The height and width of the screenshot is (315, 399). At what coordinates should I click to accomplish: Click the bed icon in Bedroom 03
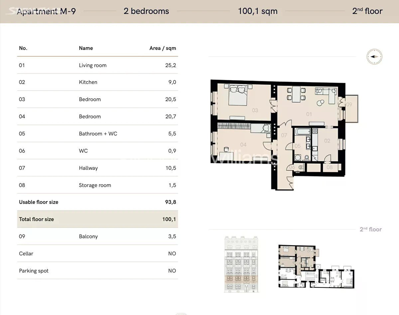click(237, 95)
